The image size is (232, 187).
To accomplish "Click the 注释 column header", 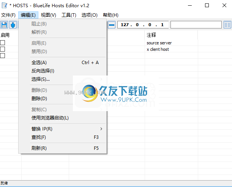I will coord(171,35).
